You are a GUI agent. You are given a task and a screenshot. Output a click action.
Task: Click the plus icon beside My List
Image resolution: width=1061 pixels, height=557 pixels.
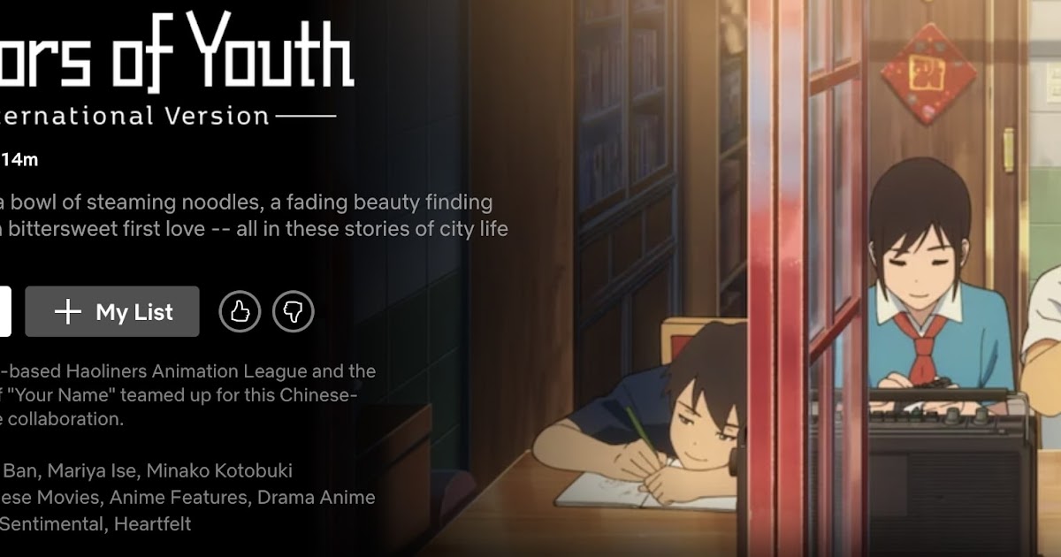(x=68, y=311)
